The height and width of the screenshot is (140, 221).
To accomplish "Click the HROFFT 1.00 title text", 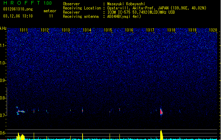I will 27,3.
